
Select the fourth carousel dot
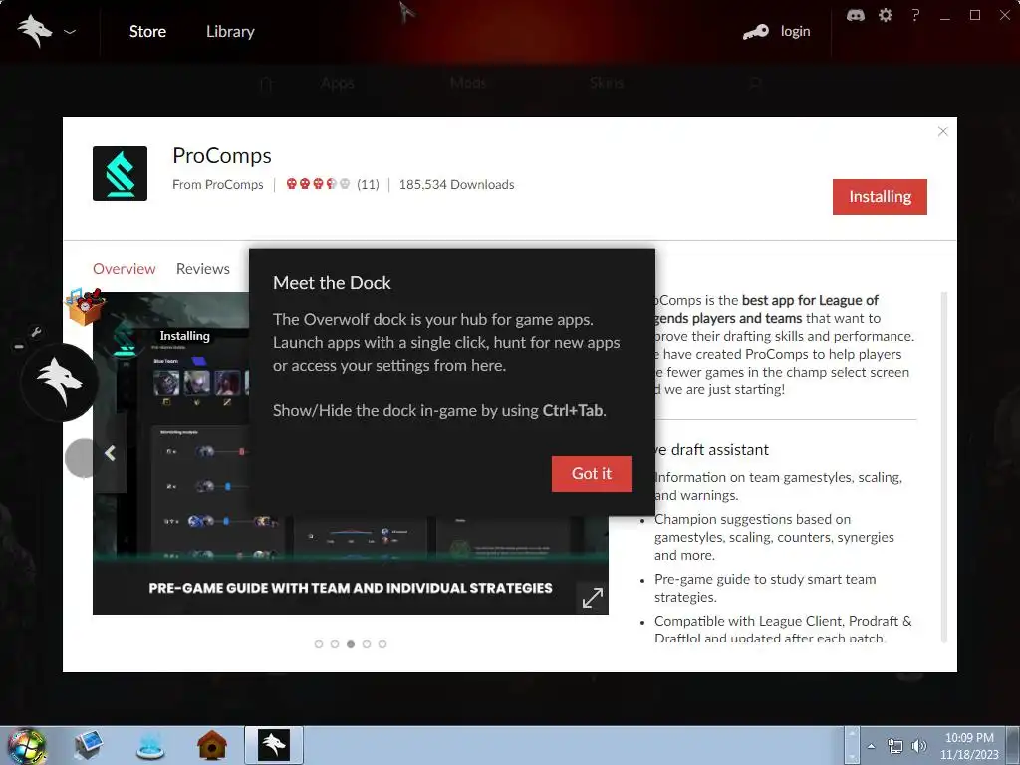click(367, 644)
